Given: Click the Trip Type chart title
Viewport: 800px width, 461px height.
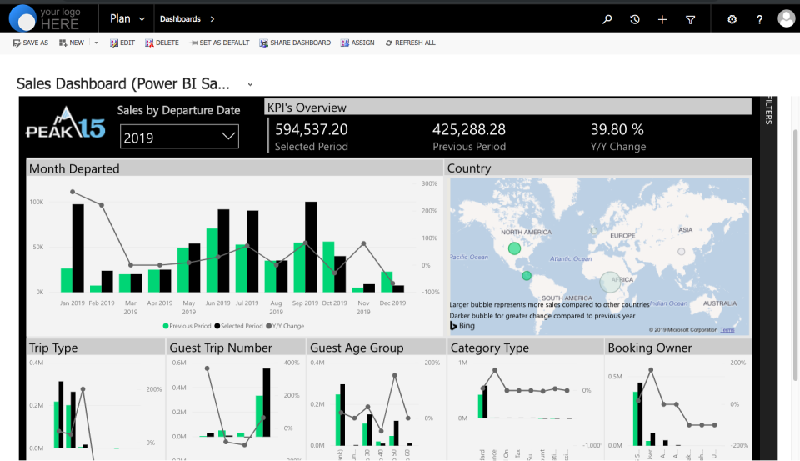Looking at the screenshot, I should tap(53, 348).
